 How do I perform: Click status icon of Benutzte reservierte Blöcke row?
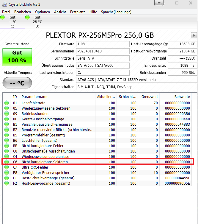pos(7,130)
